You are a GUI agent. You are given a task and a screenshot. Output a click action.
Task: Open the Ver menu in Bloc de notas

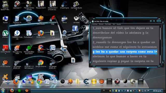coord(114,24)
